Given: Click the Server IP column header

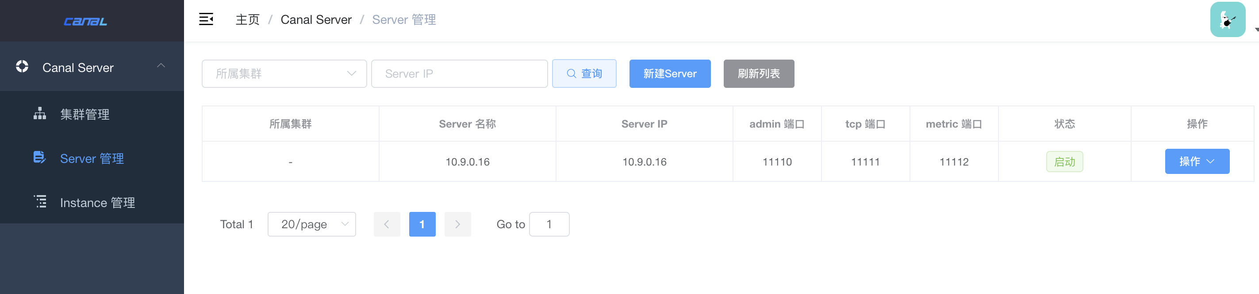Looking at the screenshot, I should point(644,124).
